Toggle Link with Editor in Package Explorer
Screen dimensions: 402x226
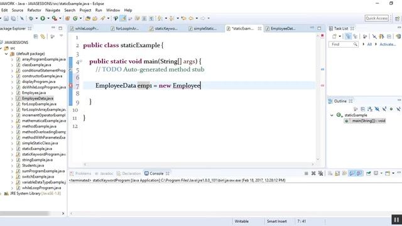(43, 36)
